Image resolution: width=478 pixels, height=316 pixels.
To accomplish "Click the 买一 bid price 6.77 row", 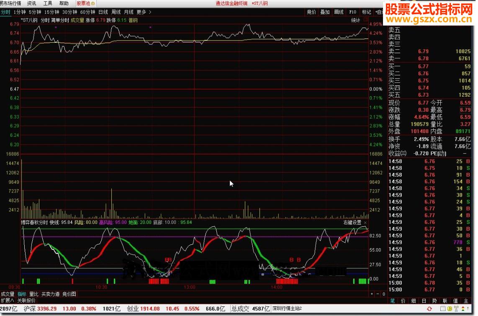I will 429,67.
